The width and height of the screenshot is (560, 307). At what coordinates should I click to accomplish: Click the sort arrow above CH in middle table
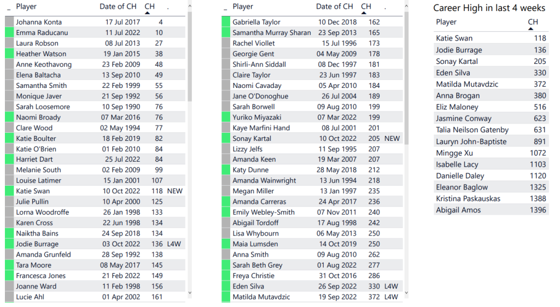click(x=364, y=13)
